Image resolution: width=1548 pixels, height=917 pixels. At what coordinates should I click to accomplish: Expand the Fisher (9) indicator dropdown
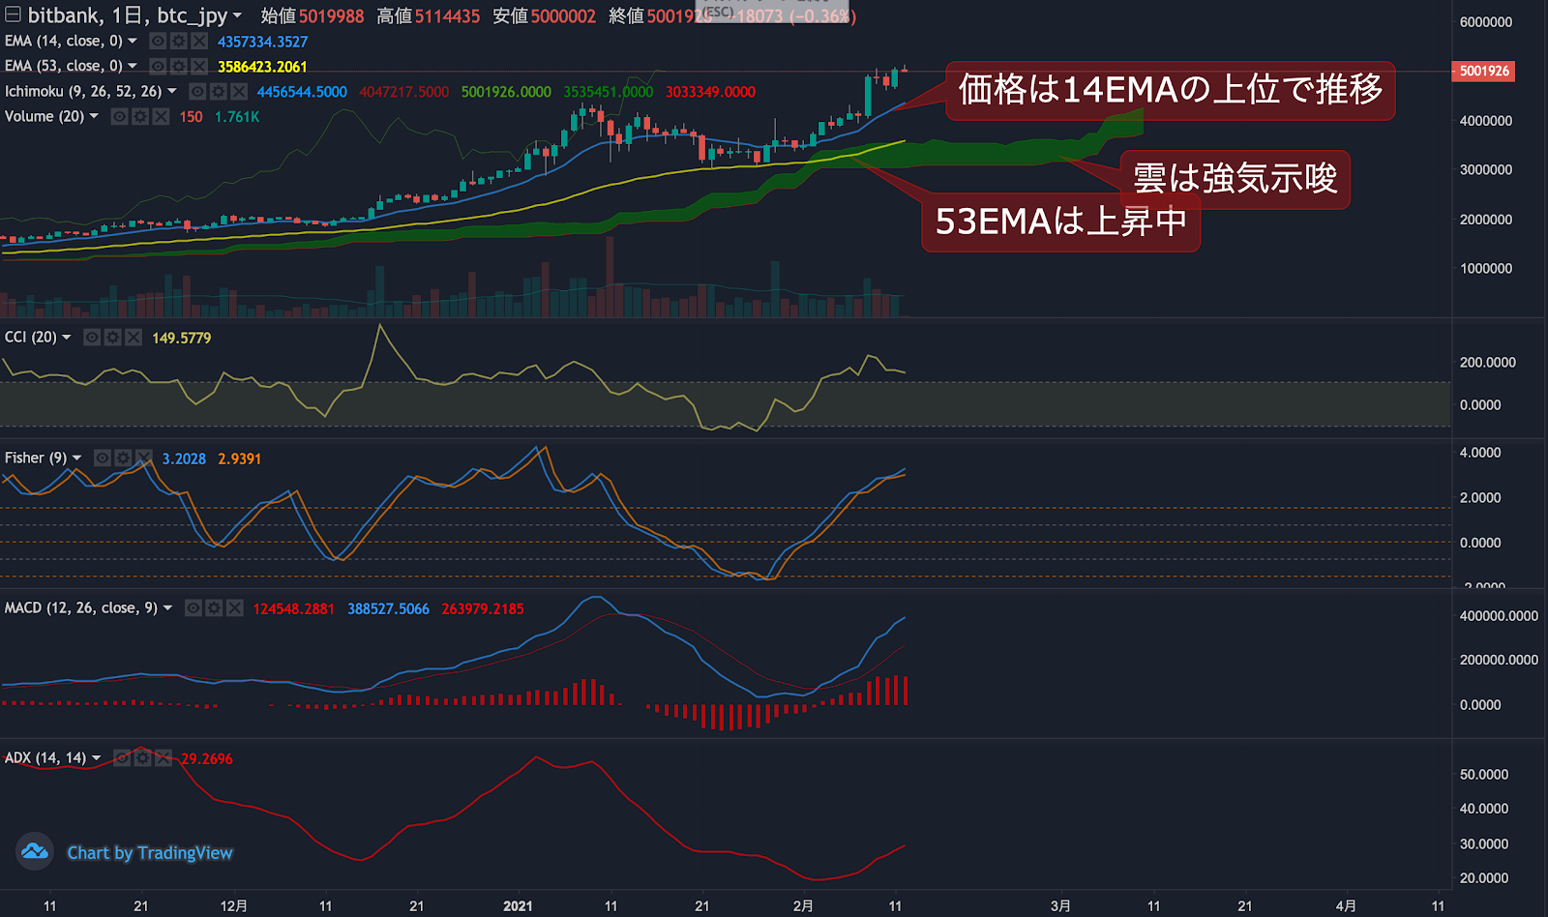click(76, 458)
